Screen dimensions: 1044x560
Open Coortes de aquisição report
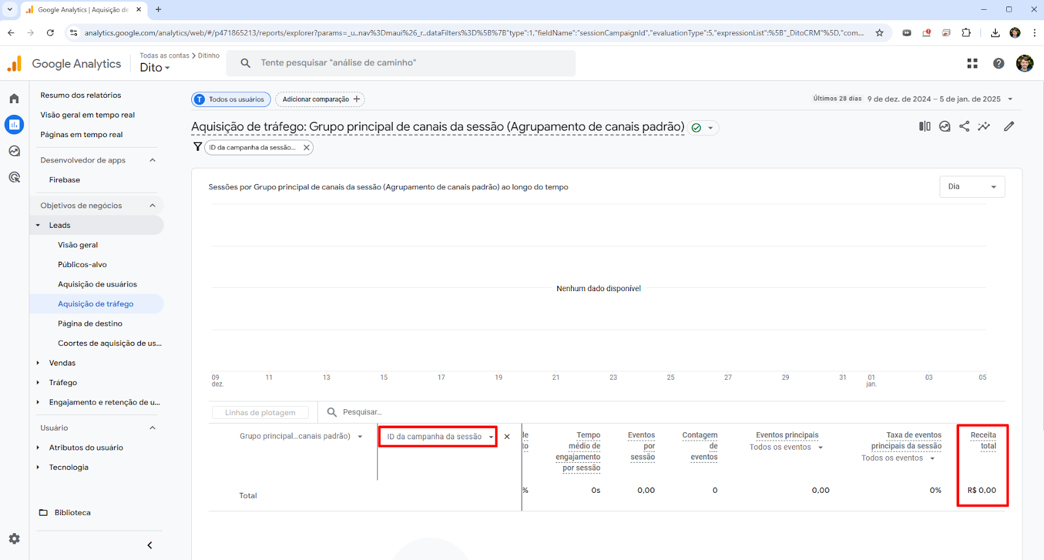pos(110,343)
